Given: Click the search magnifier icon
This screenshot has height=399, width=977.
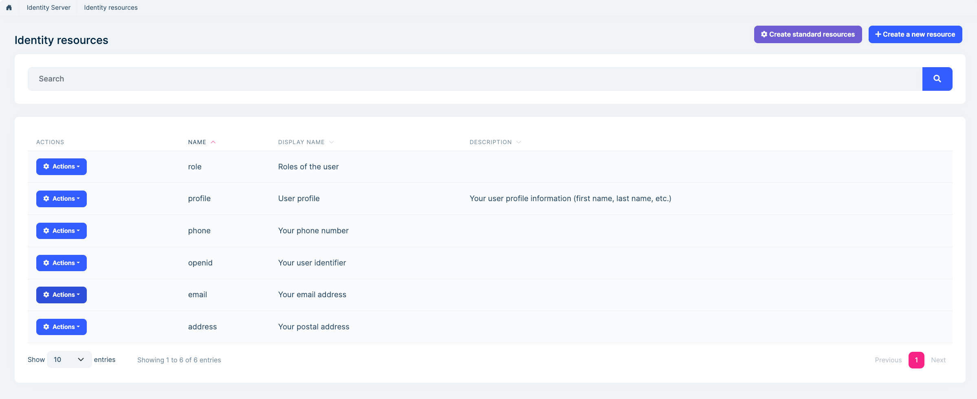Looking at the screenshot, I should point(937,79).
